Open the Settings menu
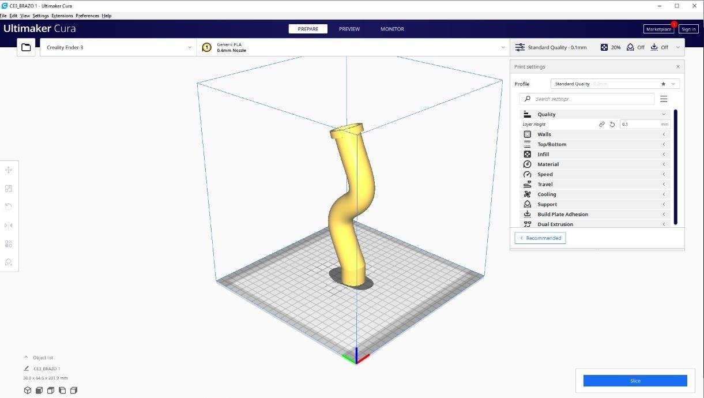The width and height of the screenshot is (704, 398). tap(40, 16)
